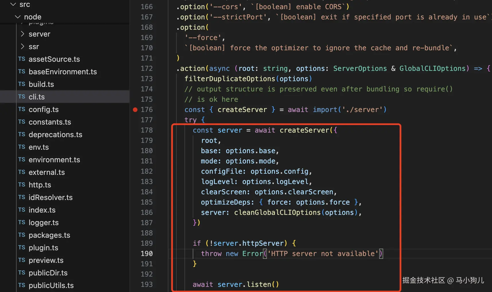Image resolution: width=492 pixels, height=292 pixels.
Task: Open plugin.ts from the file tree
Action: coord(43,248)
